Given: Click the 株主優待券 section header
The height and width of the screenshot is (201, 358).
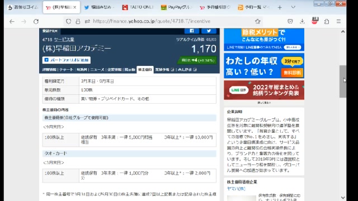Looking at the screenshot, I should coord(129,118).
